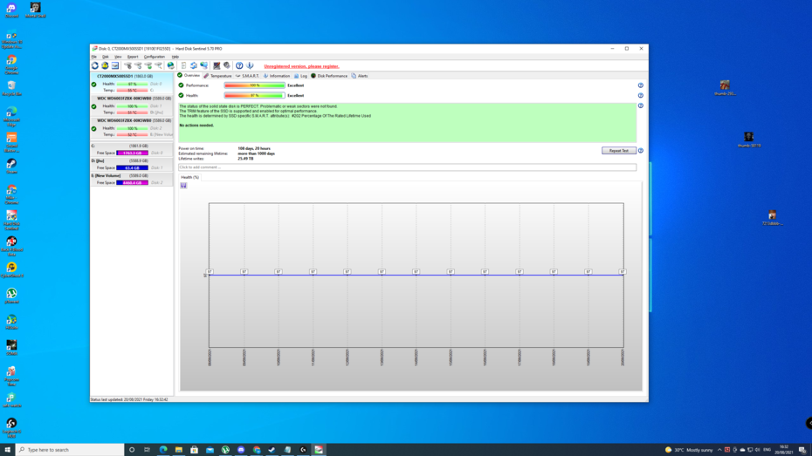Click the disk test icon with green marker
Screen dimensions: 812x456
pyautogui.click(x=148, y=65)
